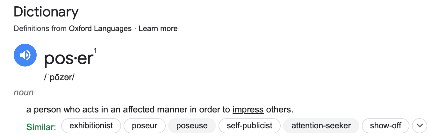Click the Definitions from text
The height and width of the screenshot is (140, 446).
tap(40, 29)
